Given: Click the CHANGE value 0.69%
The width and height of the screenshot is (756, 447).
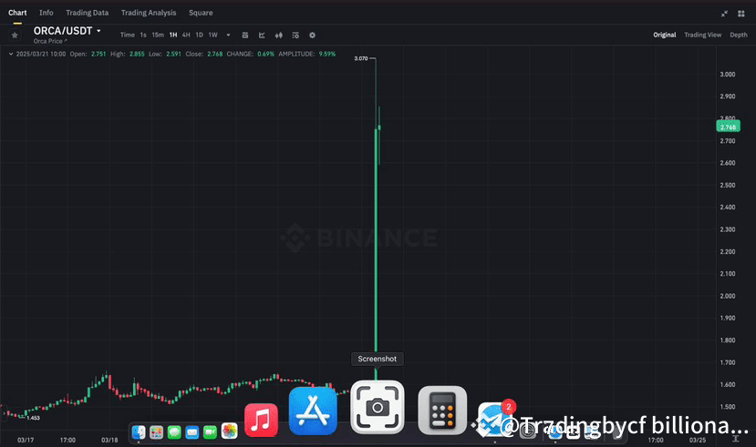Looking at the screenshot, I should [x=265, y=54].
